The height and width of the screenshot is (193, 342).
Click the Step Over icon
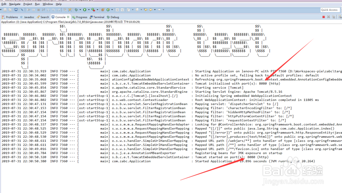[53, 10]
